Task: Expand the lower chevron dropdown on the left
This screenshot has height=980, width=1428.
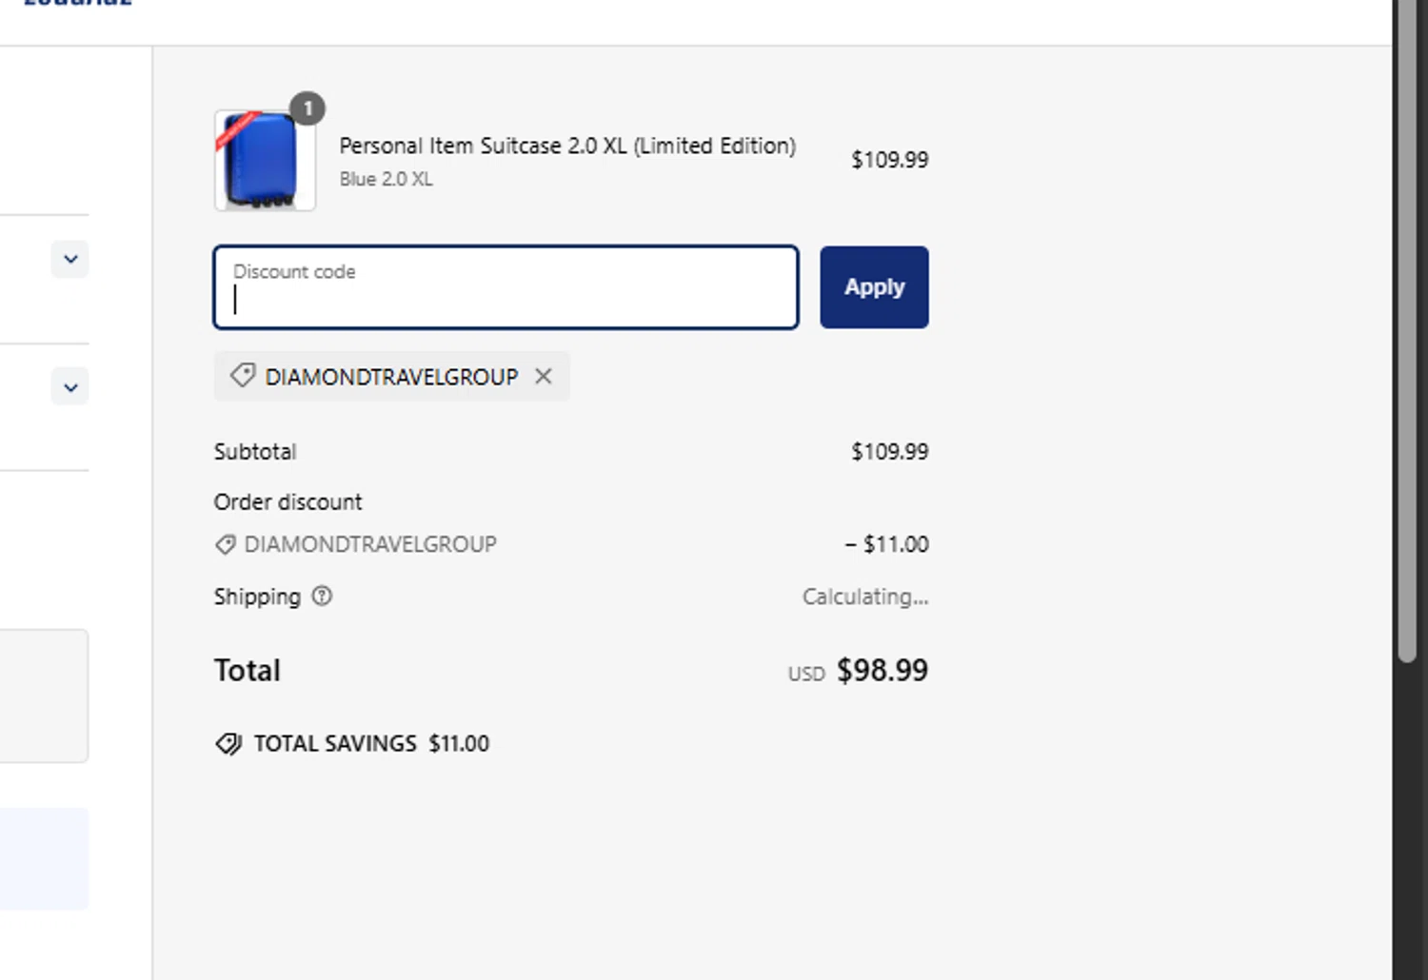Action: (70, 387)
